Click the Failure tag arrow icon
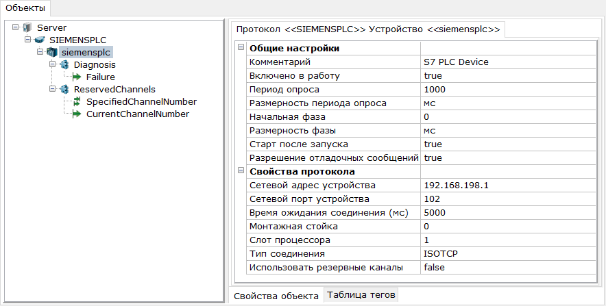606x306 pixels. click(77, 77)
